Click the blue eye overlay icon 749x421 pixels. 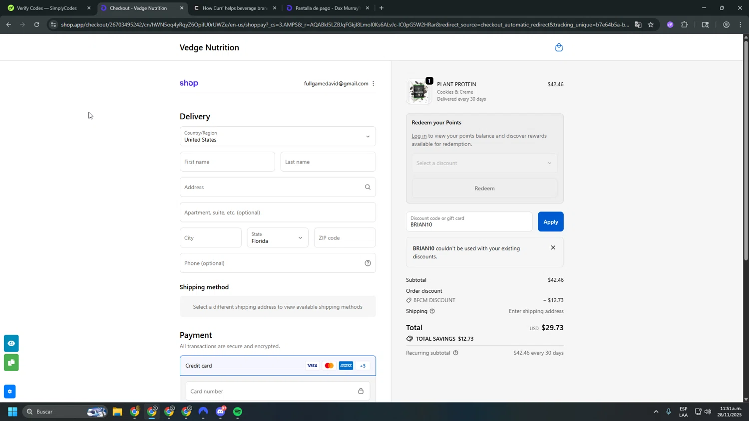(x=11, y=343)
